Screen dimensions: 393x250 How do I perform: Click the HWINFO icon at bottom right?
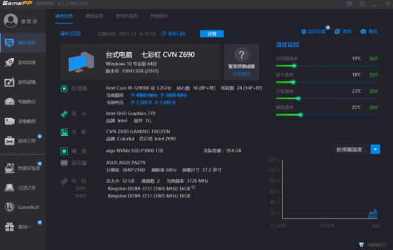[362, 245]
